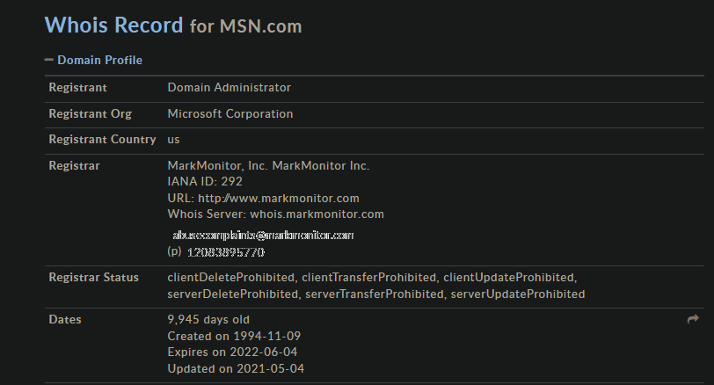Click the 'Registrant' row label
The image size is (714, 385).
[x=78, y=87]
